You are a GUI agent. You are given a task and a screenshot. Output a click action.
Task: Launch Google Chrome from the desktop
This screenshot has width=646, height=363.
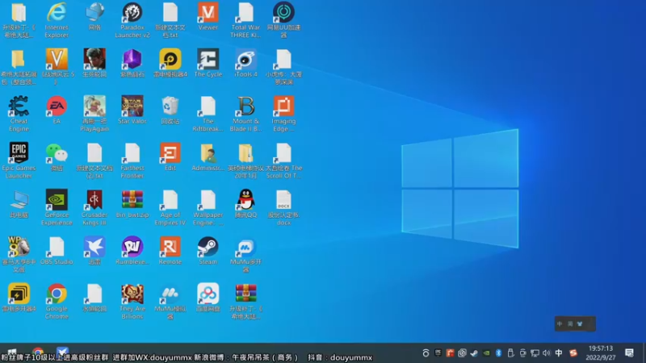point(57,301)
